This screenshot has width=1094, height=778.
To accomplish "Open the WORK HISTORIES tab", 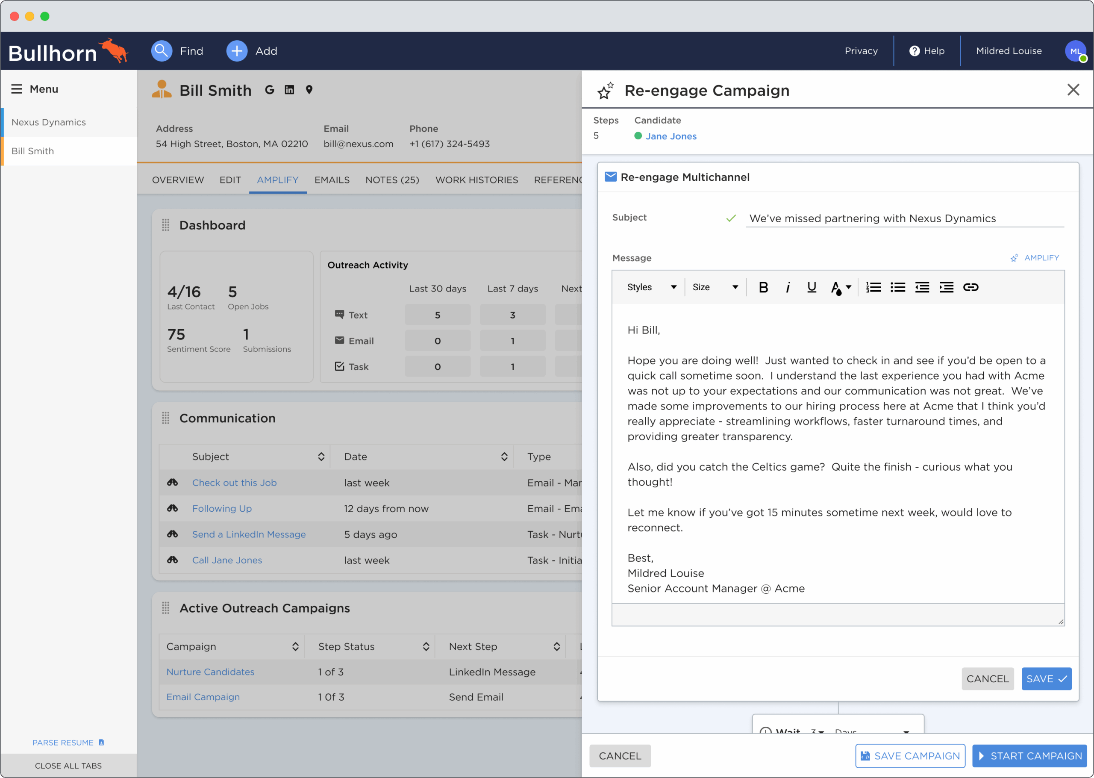I will [476, 180].
